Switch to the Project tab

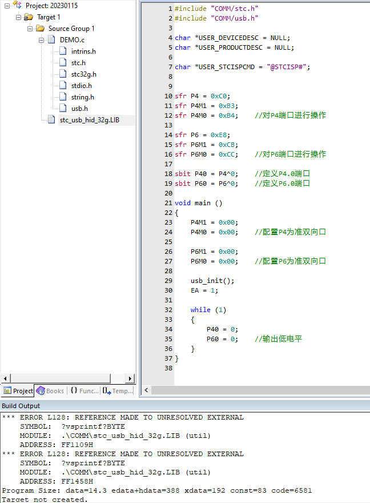point(18,391)
